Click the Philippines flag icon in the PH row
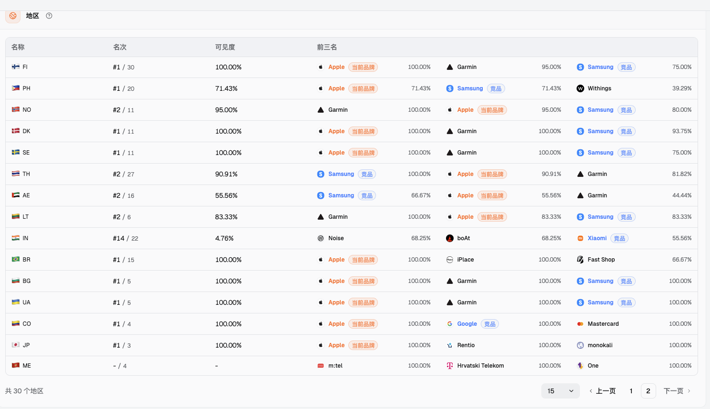 coord(16,88)
